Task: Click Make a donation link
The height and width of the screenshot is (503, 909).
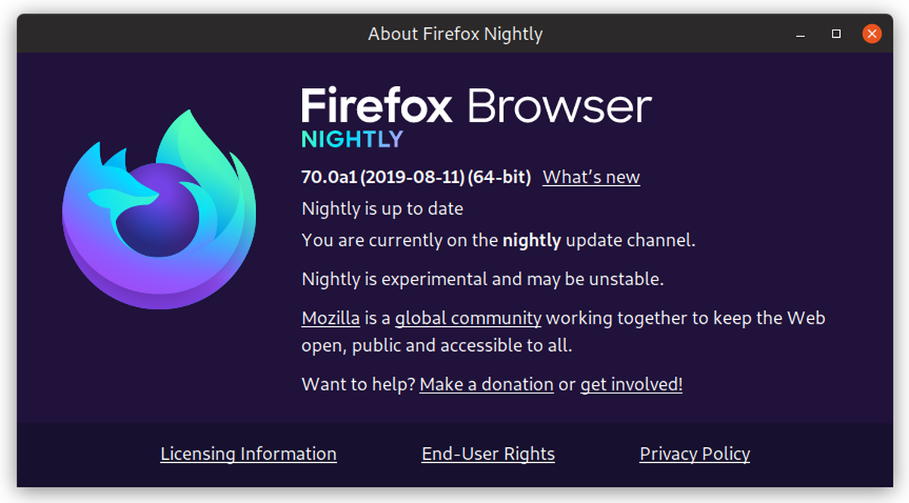Action: (486, 384)
